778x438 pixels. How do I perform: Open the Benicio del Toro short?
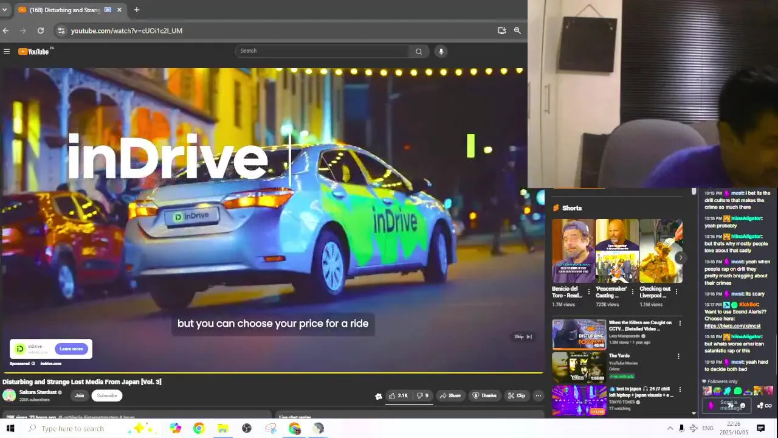click(x=573, y=251)
